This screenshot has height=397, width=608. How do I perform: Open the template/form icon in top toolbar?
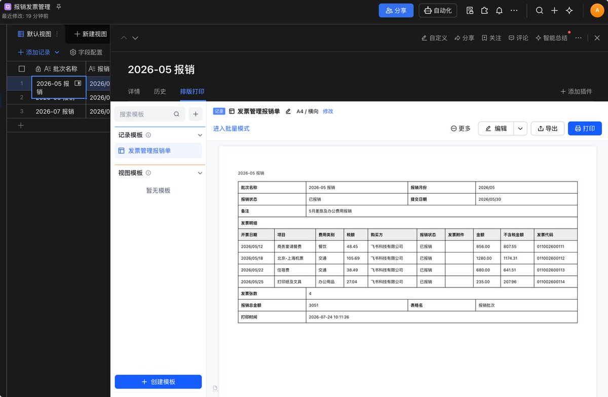470,10
